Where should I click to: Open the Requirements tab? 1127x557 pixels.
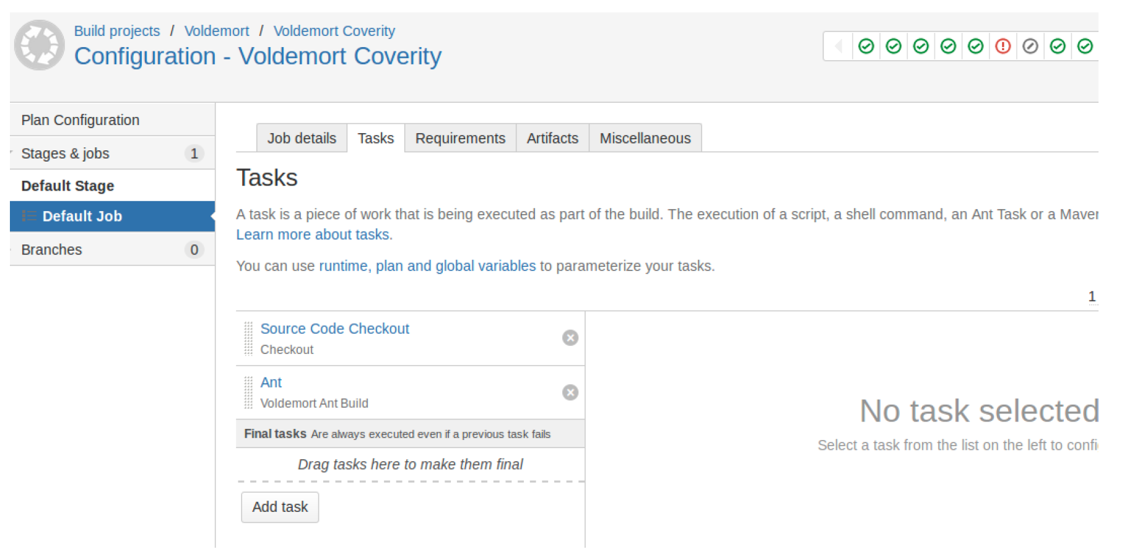[460, 138]
